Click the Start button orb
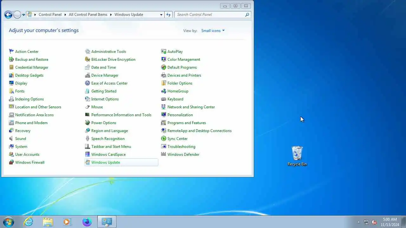 pos(9,222)
